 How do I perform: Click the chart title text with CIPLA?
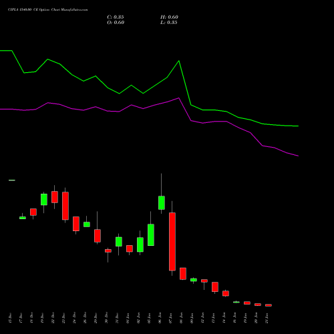click(47, 10)
